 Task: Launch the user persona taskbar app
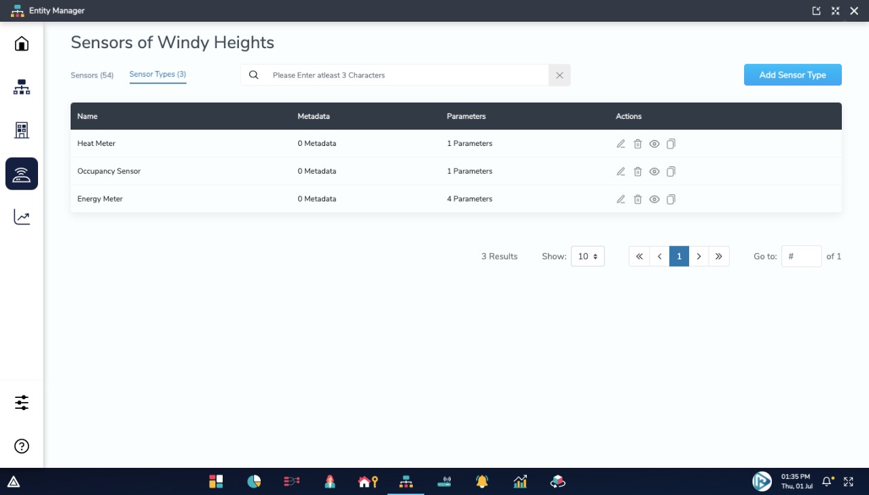coord(330,481)
